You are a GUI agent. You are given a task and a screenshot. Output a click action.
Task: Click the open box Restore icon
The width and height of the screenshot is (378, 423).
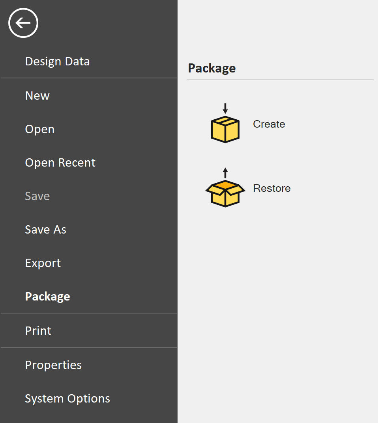tap(225, 193)
